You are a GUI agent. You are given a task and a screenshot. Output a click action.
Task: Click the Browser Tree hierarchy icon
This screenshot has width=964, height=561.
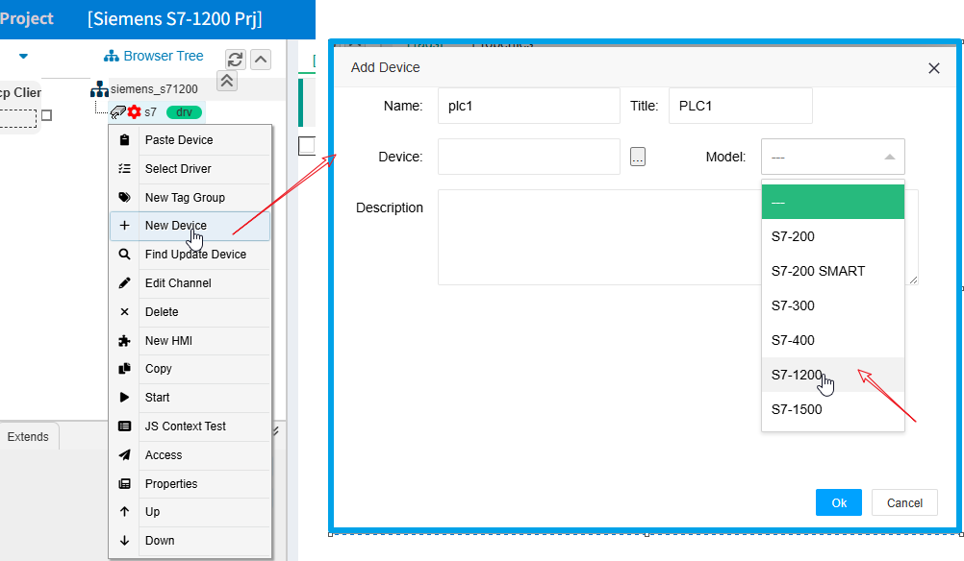112,57
